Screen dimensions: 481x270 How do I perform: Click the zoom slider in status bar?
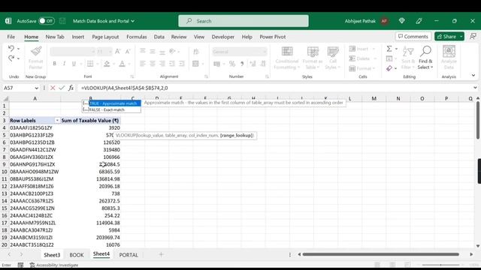[441, 265]
